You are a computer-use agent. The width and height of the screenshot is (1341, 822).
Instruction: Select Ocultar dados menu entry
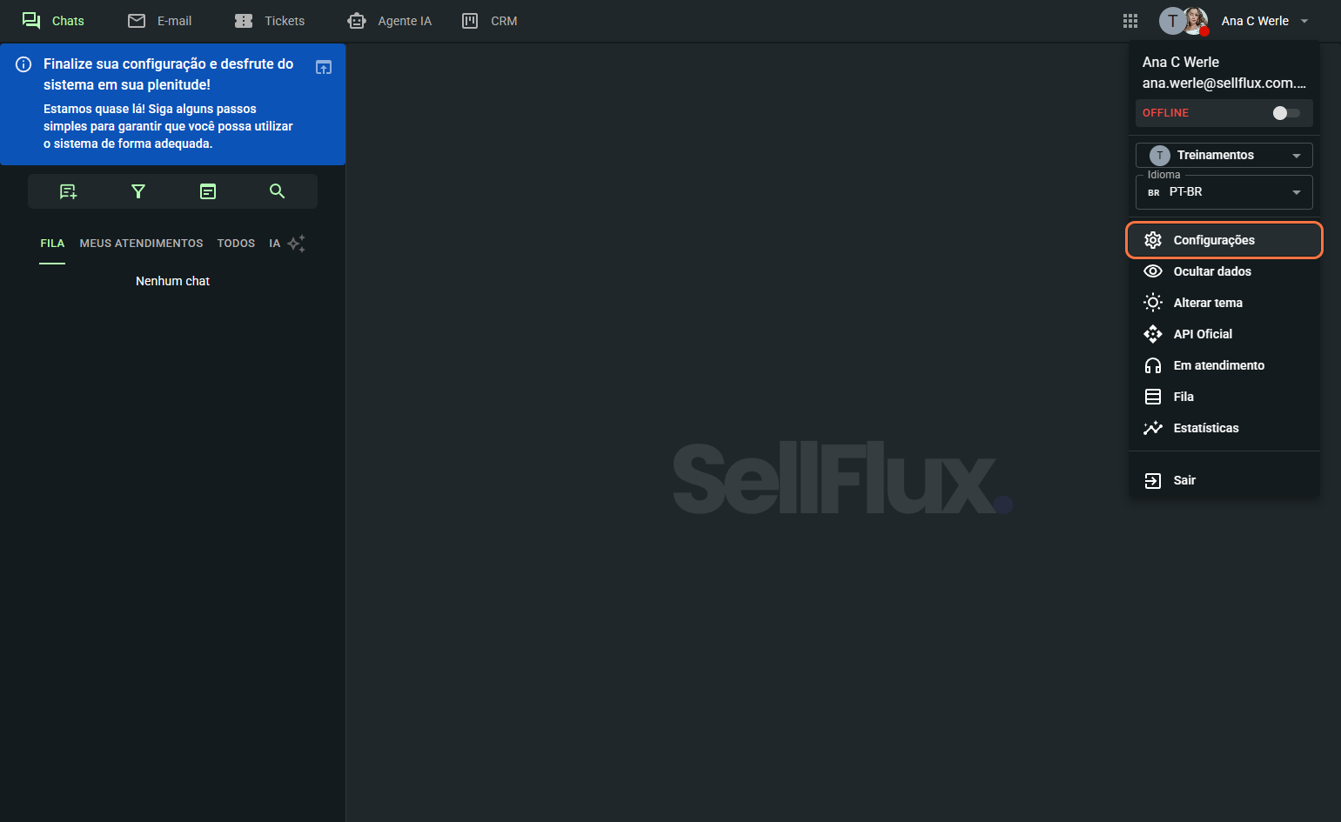pyautogui.click(x=1224, y=271)
